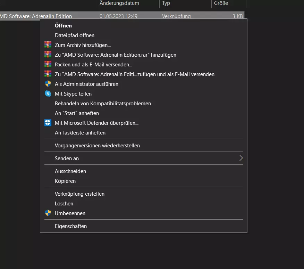The height and width of the screenshot is (269, 304).
Task: Sort by the "Typ" column header
Action: click(185, 3)
